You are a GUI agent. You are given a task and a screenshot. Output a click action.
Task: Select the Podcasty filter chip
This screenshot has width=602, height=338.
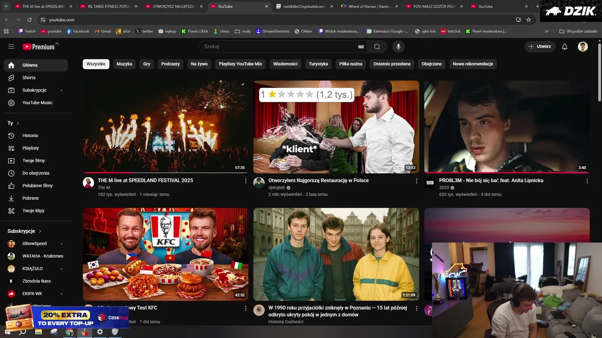click(x=170, y=64)
